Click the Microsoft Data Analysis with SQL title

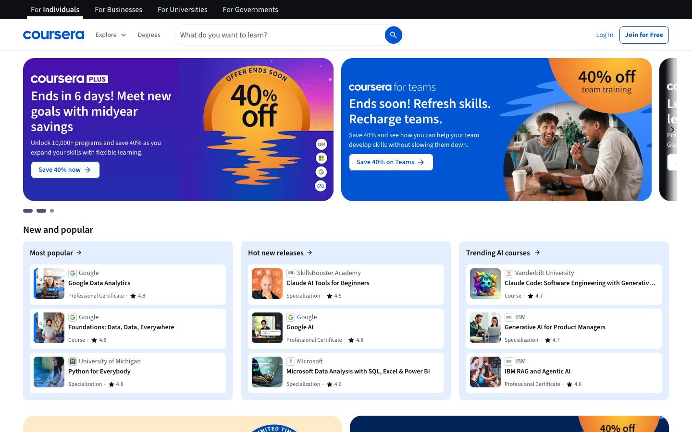click(x=358, y=372)
